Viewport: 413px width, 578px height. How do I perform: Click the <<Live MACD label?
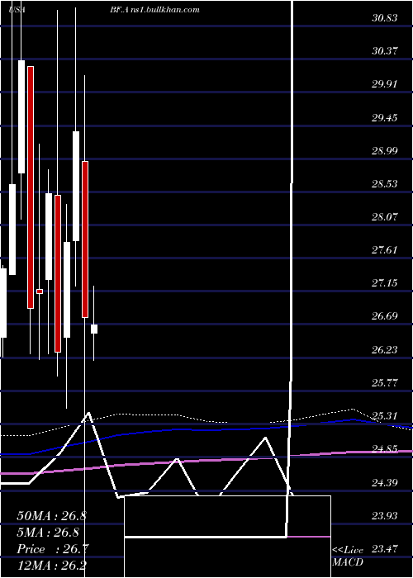[x=348, y=557]
